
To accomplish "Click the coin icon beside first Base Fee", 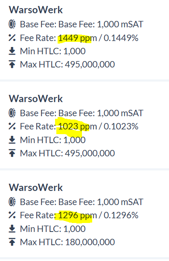I will pos(12,24).
